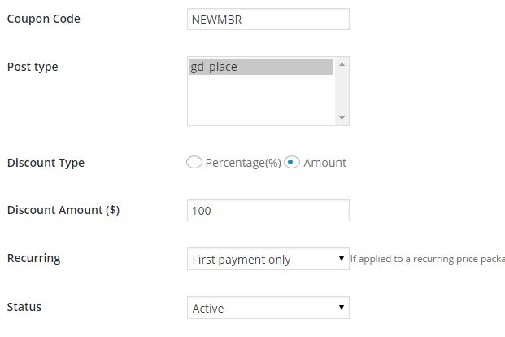Click the 'Coupon Code' field label
Viewport: 505px width, 337px height.
pyautogui.click(x=43, y=19)
